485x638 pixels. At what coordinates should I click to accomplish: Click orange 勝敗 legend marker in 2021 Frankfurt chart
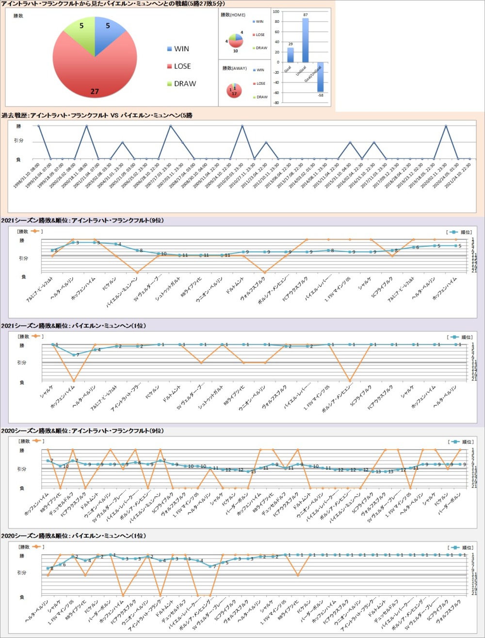(x=35, y=232)
